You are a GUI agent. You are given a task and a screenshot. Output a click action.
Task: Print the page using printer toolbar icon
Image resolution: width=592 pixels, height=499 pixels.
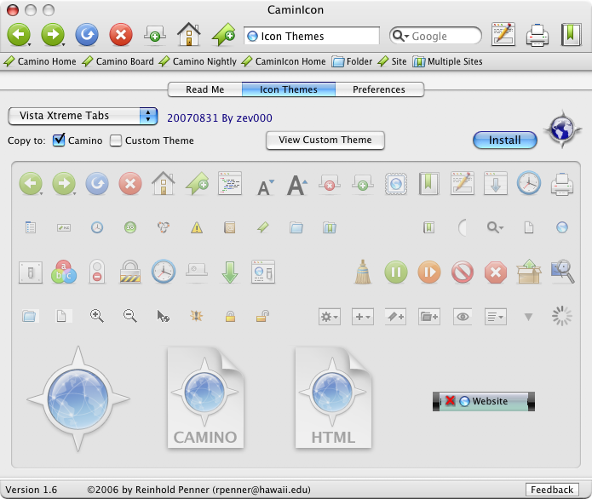(537, 35)
